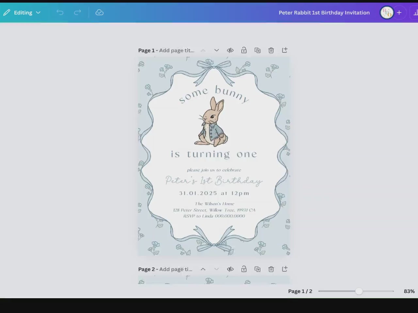Open the user profile avatar
The height and width of the screenshot is (313, 418).
pyautogui.click(x=387, y=13)
